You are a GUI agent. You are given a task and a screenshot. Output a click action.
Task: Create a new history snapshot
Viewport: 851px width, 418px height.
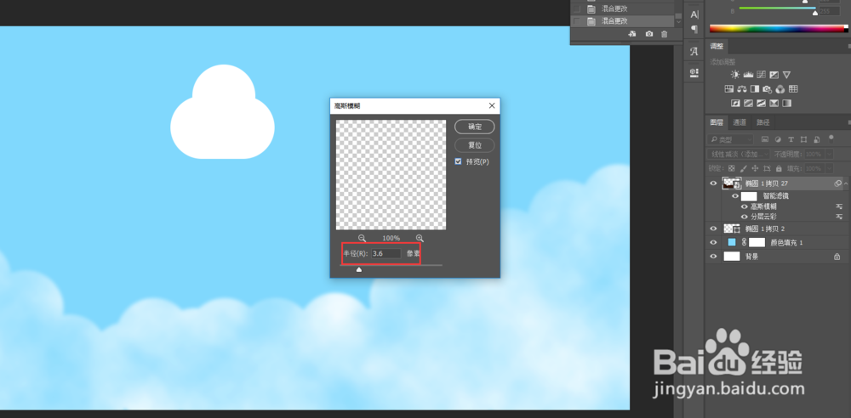(649, 34)
